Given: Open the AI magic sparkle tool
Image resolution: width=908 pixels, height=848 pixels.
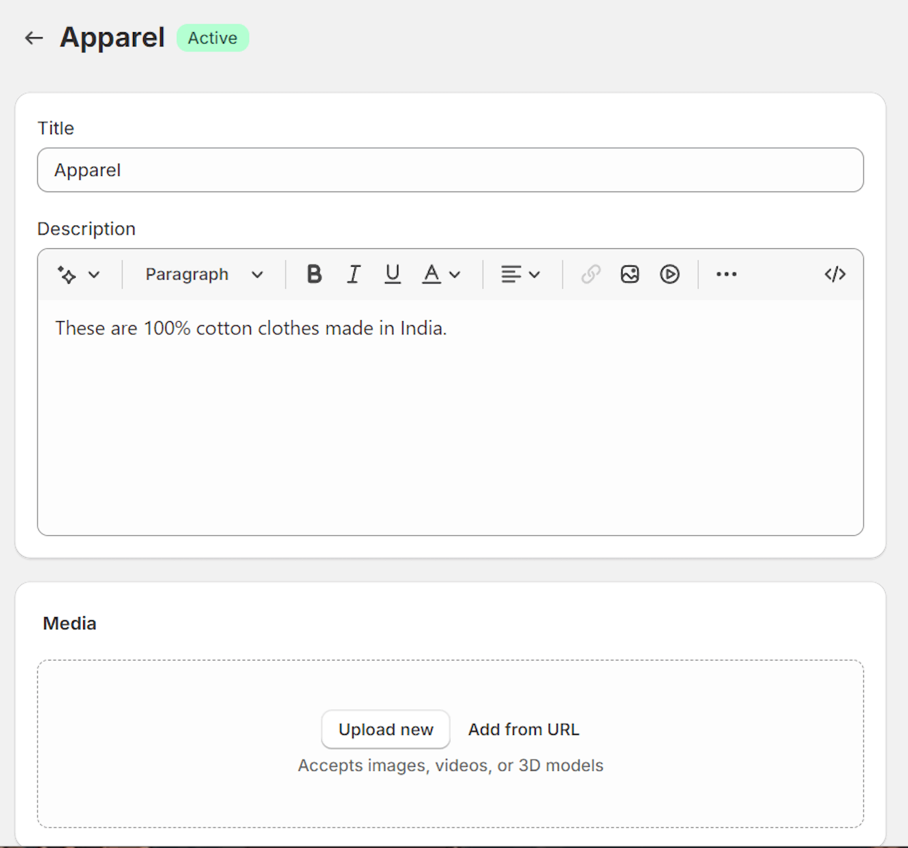Looking at the screenshot, I should pyautogui.click(x=67, y=275).
